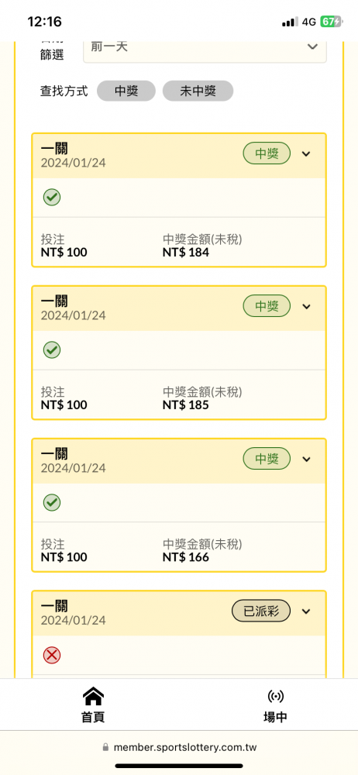Tap green checkmark on NT$ 184 bet

tap(52, 198)
